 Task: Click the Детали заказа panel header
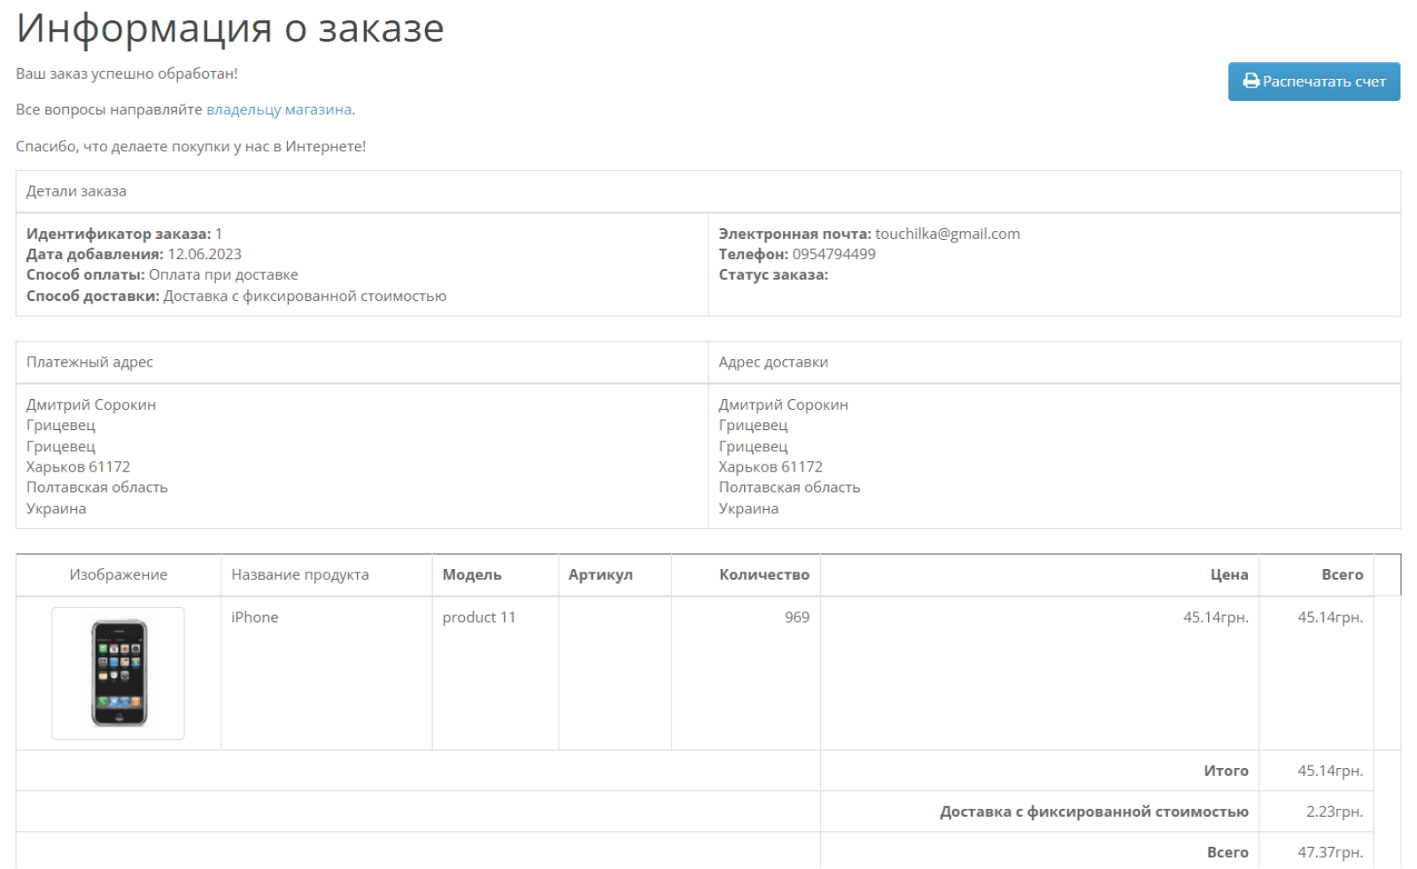point(708,191)
